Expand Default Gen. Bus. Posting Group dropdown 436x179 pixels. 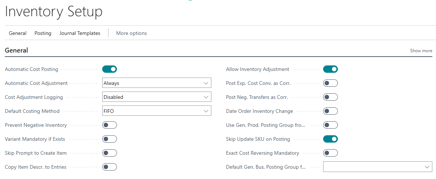pyautogui.click(x=378, y=167)
